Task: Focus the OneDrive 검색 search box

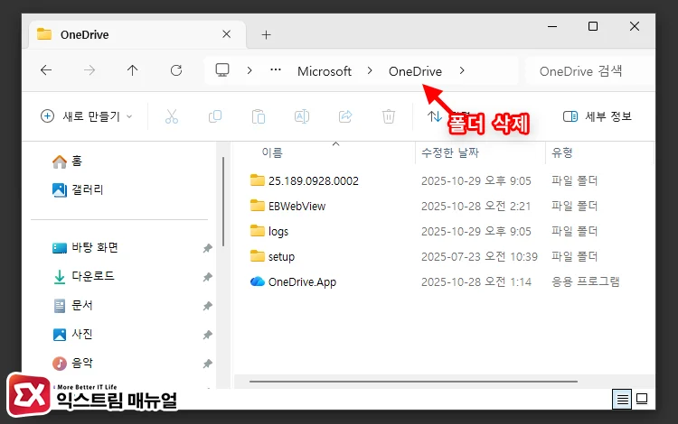Action: tap(589, 70)
